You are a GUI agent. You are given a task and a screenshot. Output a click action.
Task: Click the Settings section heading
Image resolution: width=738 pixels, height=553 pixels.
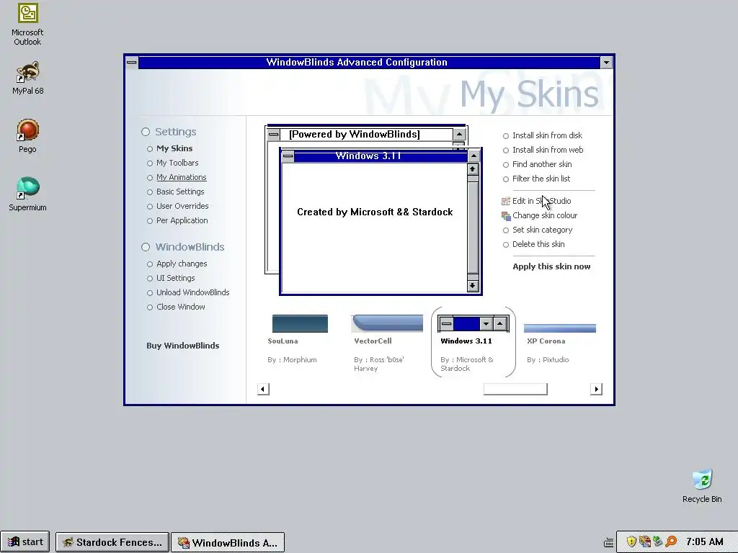click(x=176, y=132)
